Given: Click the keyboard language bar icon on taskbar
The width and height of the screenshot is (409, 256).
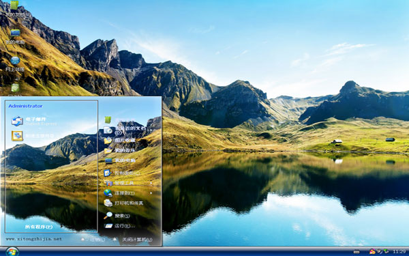Looking at the screenshot, I should click(x=357, y=252).
